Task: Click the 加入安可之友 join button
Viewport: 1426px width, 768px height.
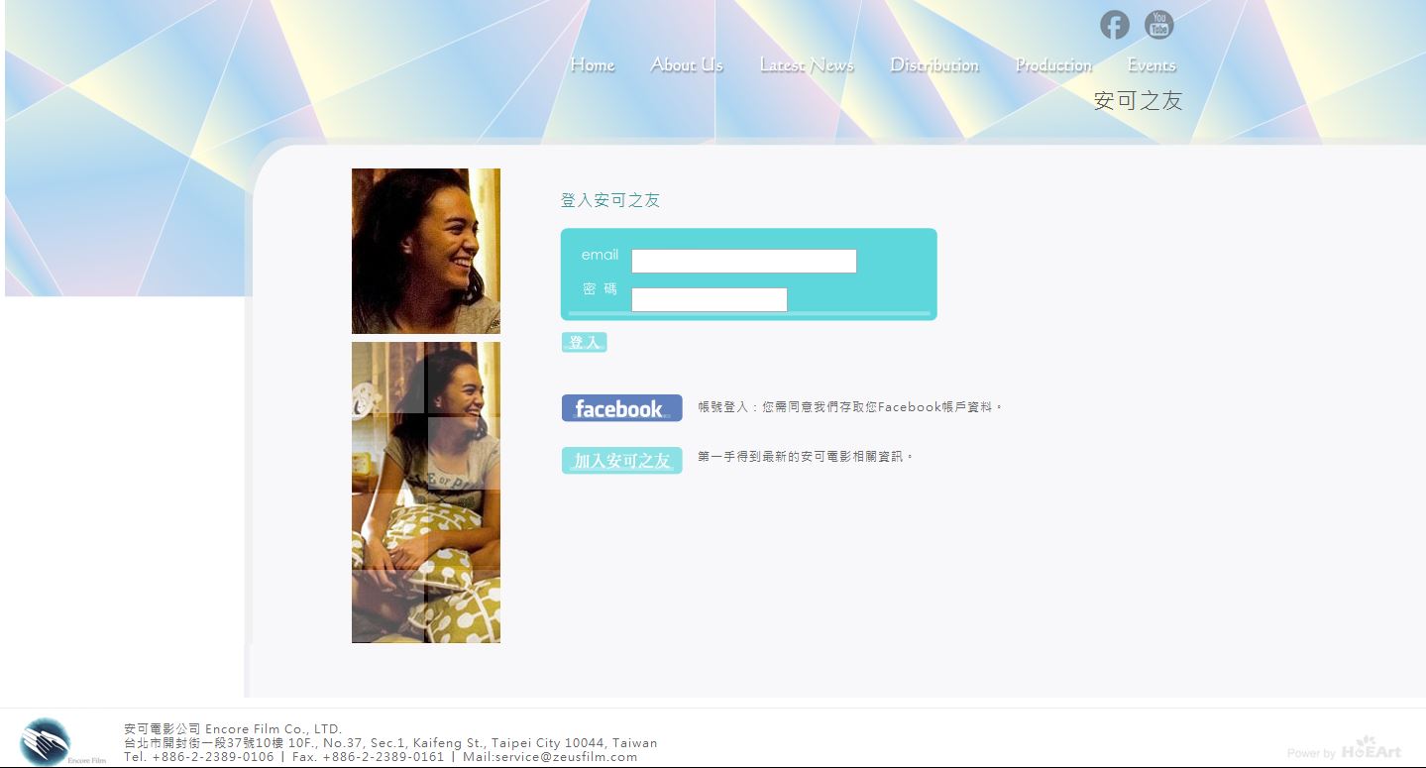Action: coord(621,461)
